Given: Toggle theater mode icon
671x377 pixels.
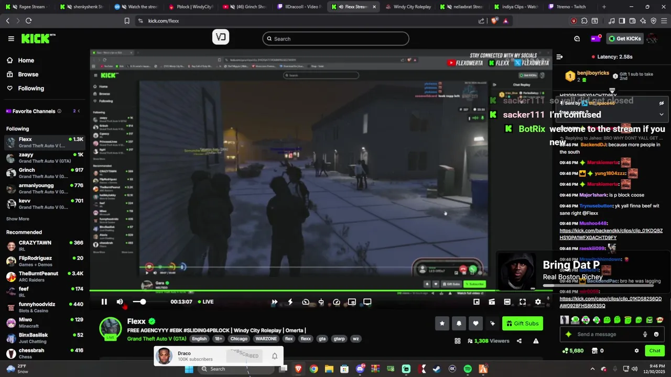Looking at the screenshot, I should click(507, 302).
